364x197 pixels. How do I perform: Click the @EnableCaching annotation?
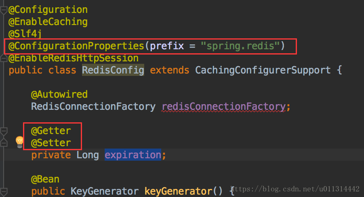pos(48,22)
